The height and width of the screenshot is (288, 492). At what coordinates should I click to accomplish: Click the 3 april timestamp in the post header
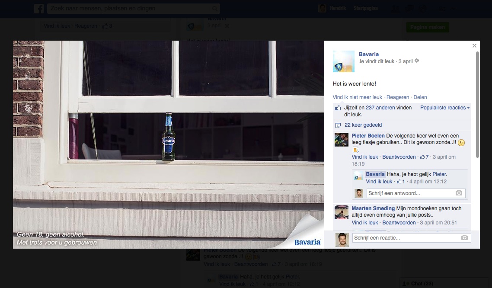[406, 61]
